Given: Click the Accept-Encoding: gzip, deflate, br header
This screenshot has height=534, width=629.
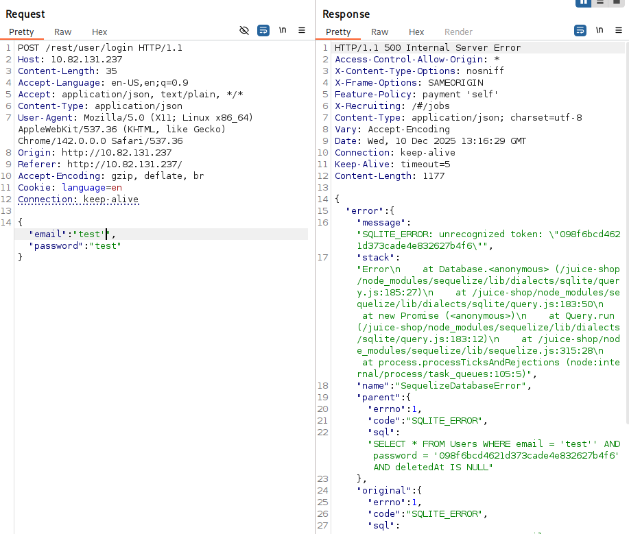Looking at the screenshot, I should coord(110,176).
